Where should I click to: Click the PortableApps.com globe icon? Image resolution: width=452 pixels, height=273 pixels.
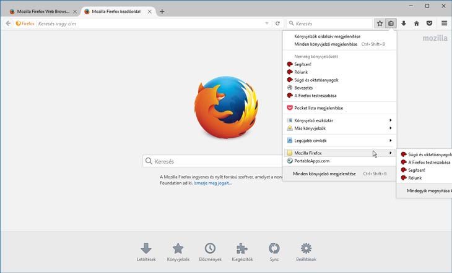(290, 161)
